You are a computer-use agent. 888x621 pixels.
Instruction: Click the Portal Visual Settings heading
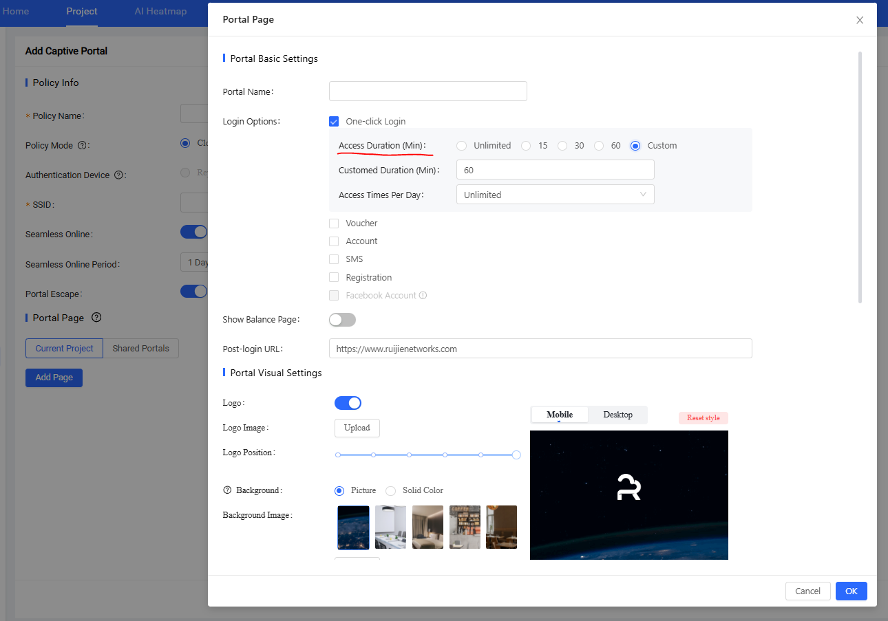[x=276, y=373]
